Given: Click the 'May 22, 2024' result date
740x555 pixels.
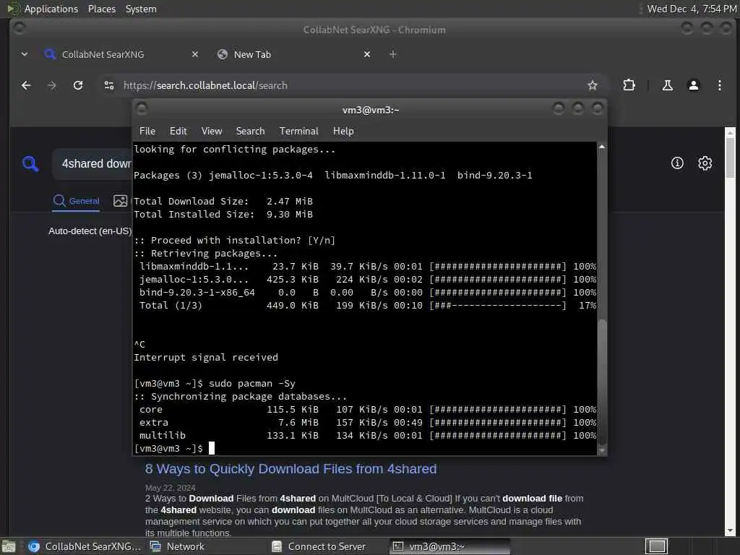Looking at the screenshot, I should click(x=171, y=488).
